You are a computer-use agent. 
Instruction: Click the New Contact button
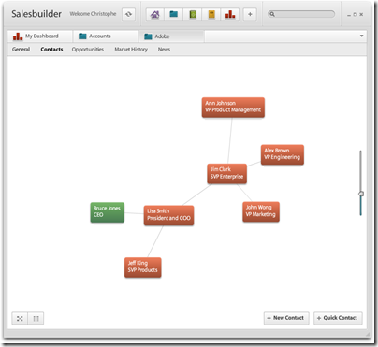[x=286, y=318]
